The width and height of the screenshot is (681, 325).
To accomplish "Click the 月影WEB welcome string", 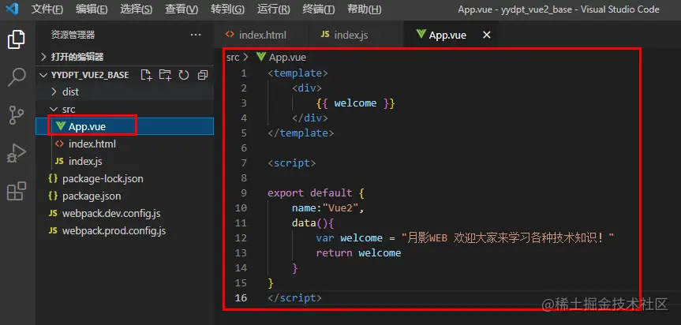I will pyautogui.click(x=508, y=237).
